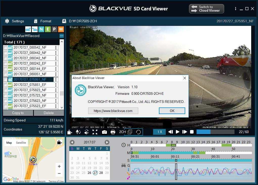
Task: Click the seconds (S) timeline bar
Action: pyautogui.click(x=191, y=160)
